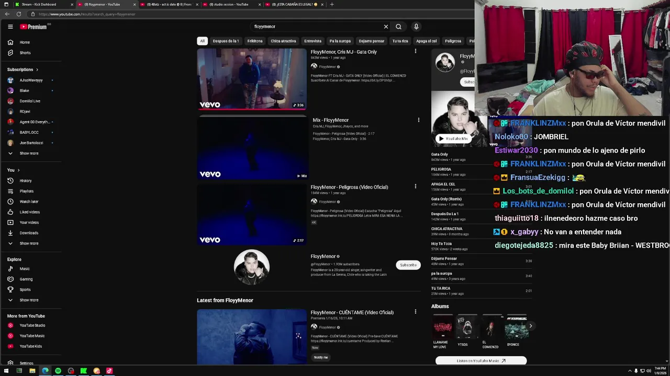Open Spotify from the taskbar
670x376 pixels.
(58, 371)
